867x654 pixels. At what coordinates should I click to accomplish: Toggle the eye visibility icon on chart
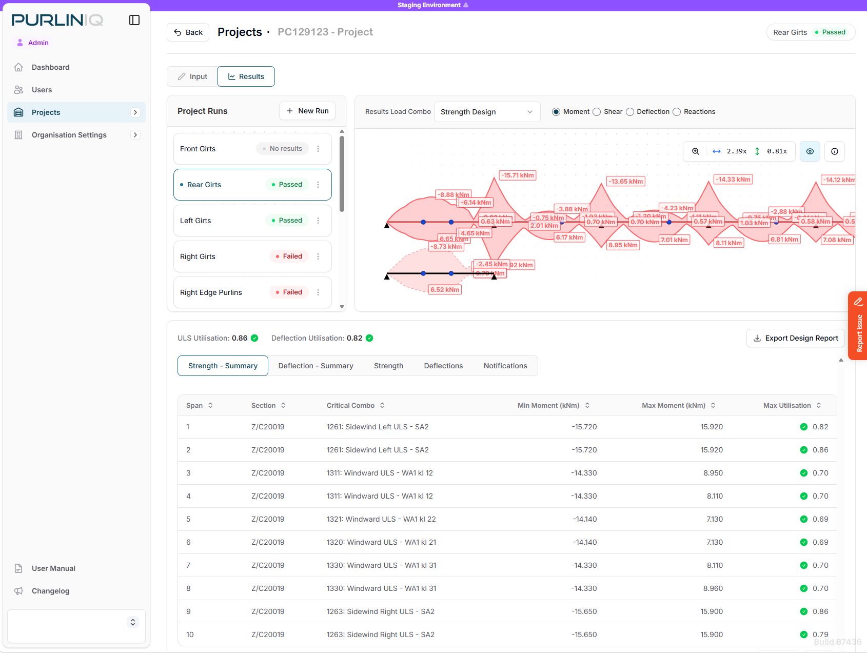point(810,151)
